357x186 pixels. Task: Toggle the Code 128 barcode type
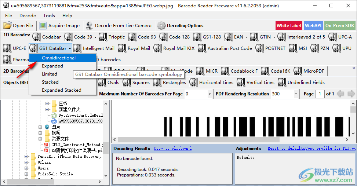tap(174, 37)
